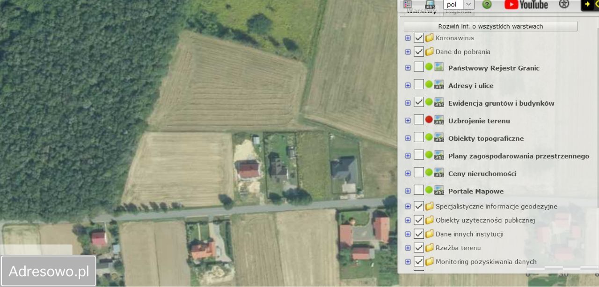Click 'Rozwiń inf. o wszystkich warstwach' button
The height and width of the screenshot is (287, 599).
(490, 26)
